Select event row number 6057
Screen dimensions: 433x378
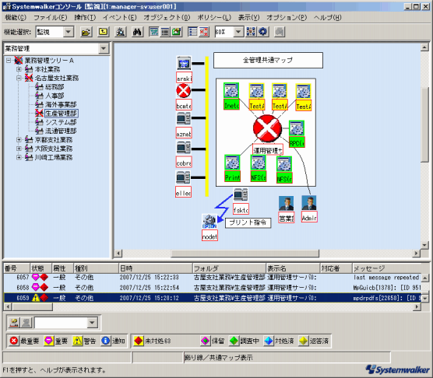(213, 278)
